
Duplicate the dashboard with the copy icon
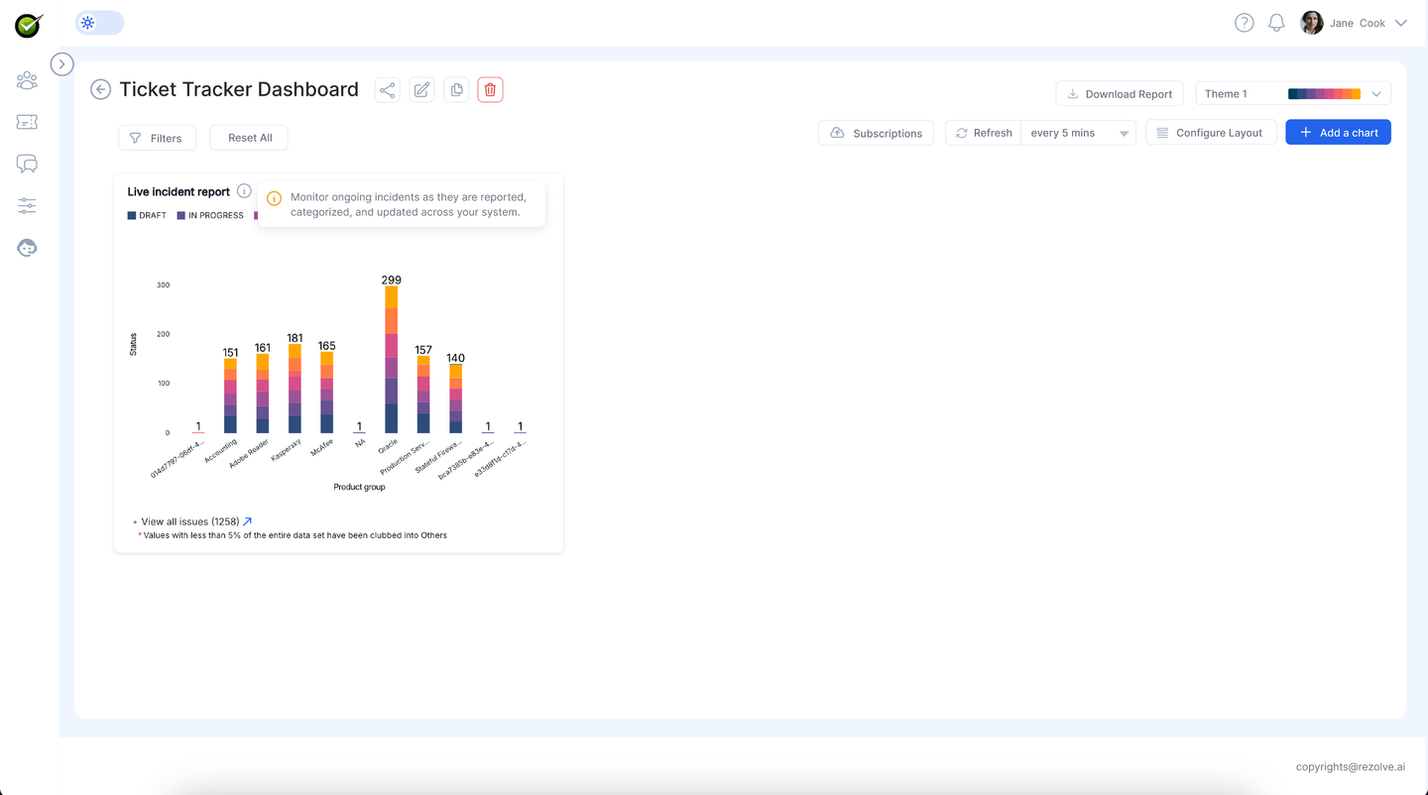(456, 90)
